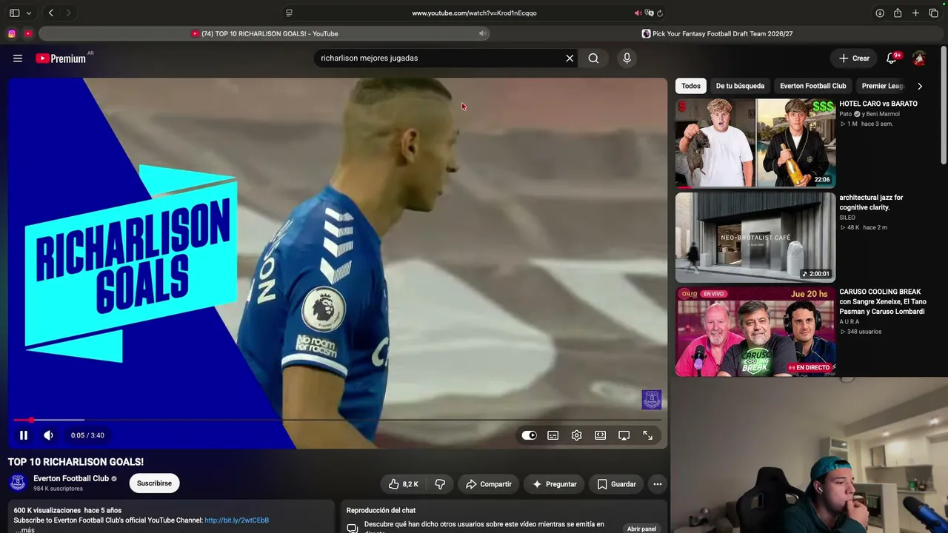Open more actions three-dot menu
Image resolution: width=948 pixels, height=533 pixels.
point(657,484)
